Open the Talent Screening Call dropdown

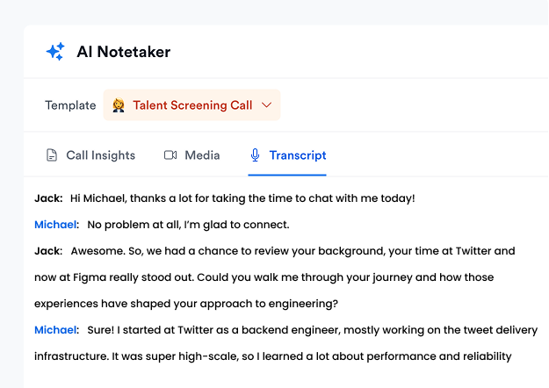coord(191,105)
